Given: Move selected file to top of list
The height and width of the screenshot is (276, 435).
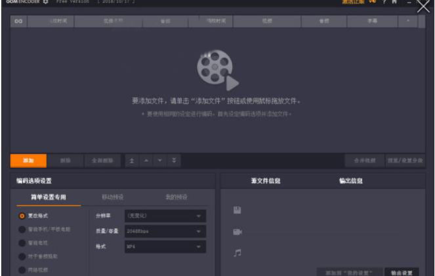Looking at the screenshot, I should pyautogui.click(x=132, y=161).
